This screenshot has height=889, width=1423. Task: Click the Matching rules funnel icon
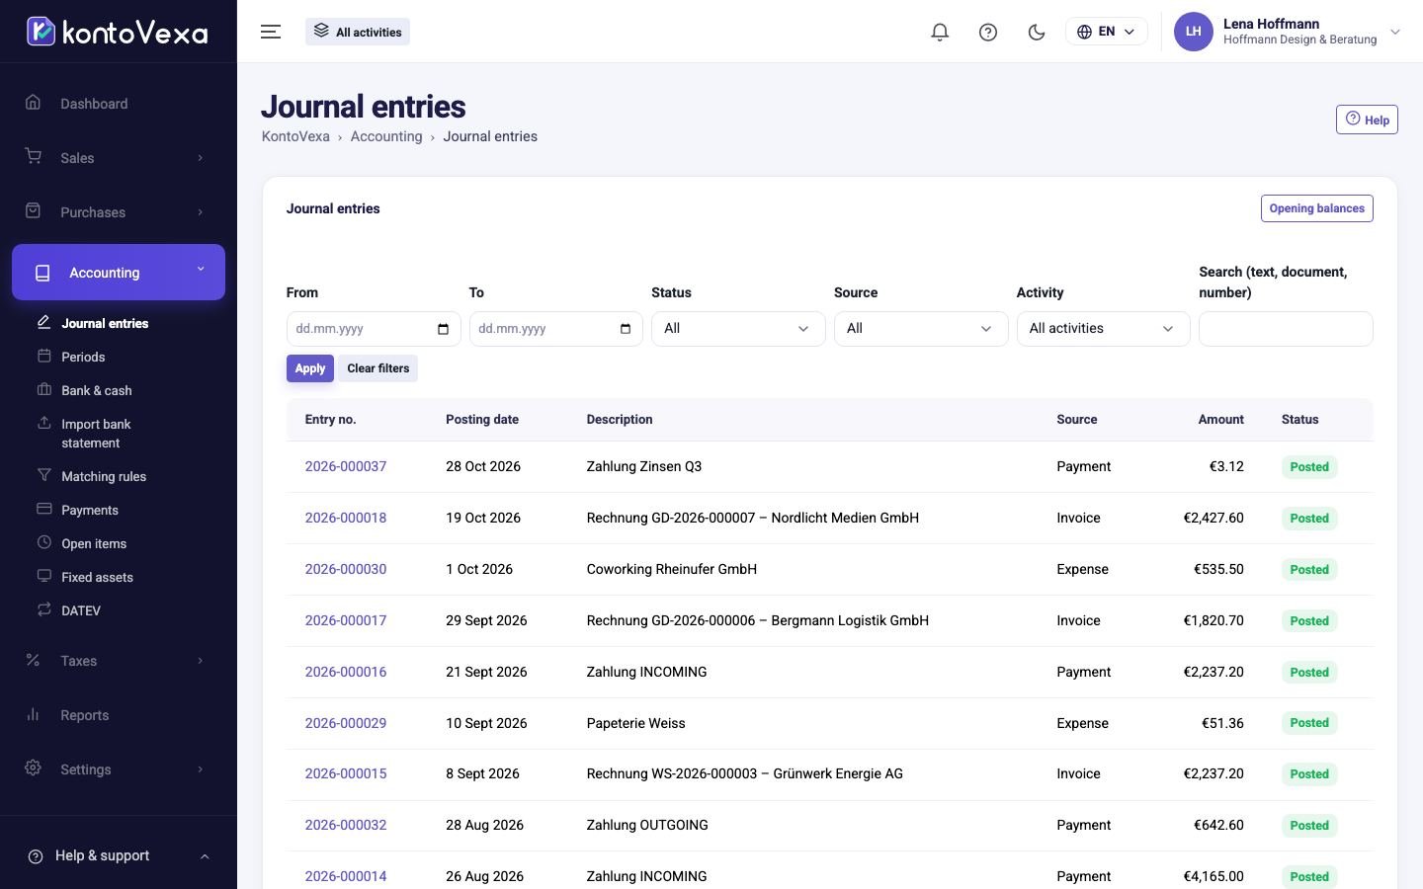point(43,475)
